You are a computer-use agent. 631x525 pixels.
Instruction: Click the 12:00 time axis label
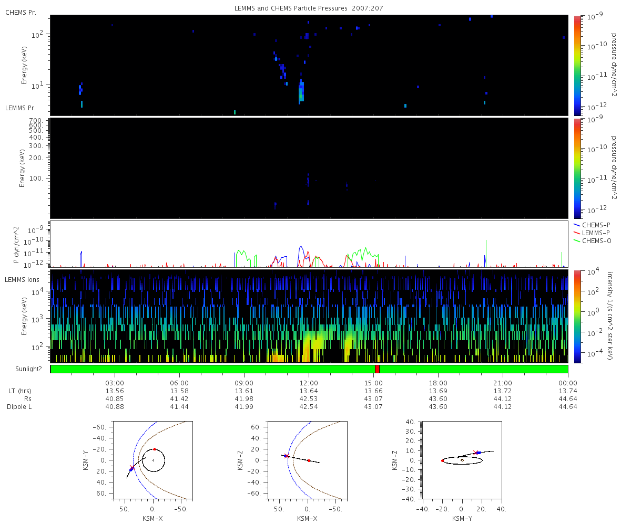pyautogui.click(x=309, y=383)
